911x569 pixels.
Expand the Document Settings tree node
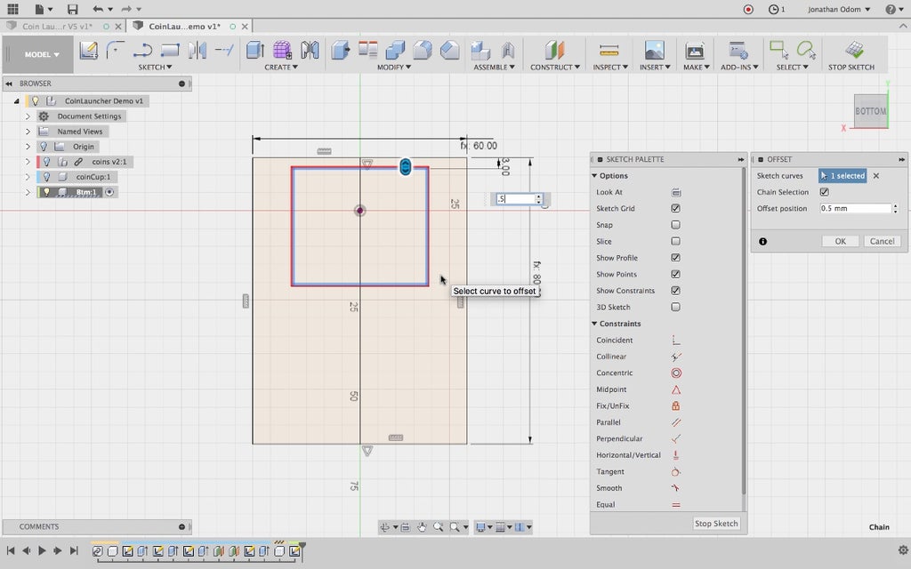28,116
